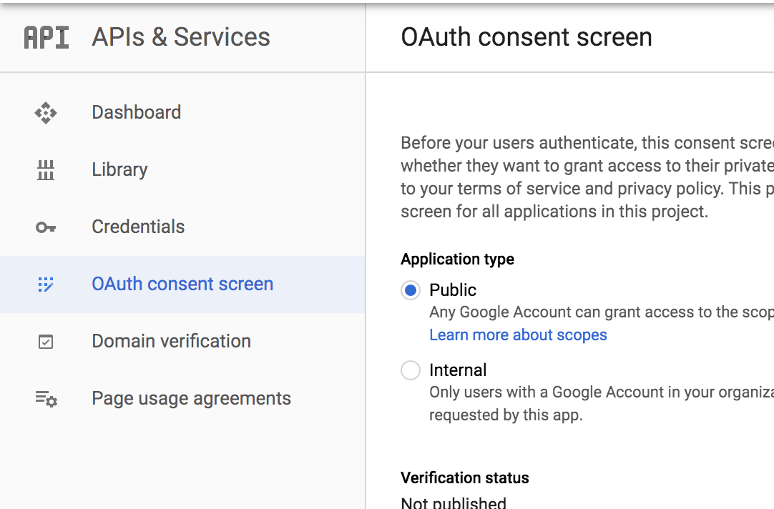774x509 pixels.
Task: Click the APIs & Services heading
Action: [x=180, y=36]
